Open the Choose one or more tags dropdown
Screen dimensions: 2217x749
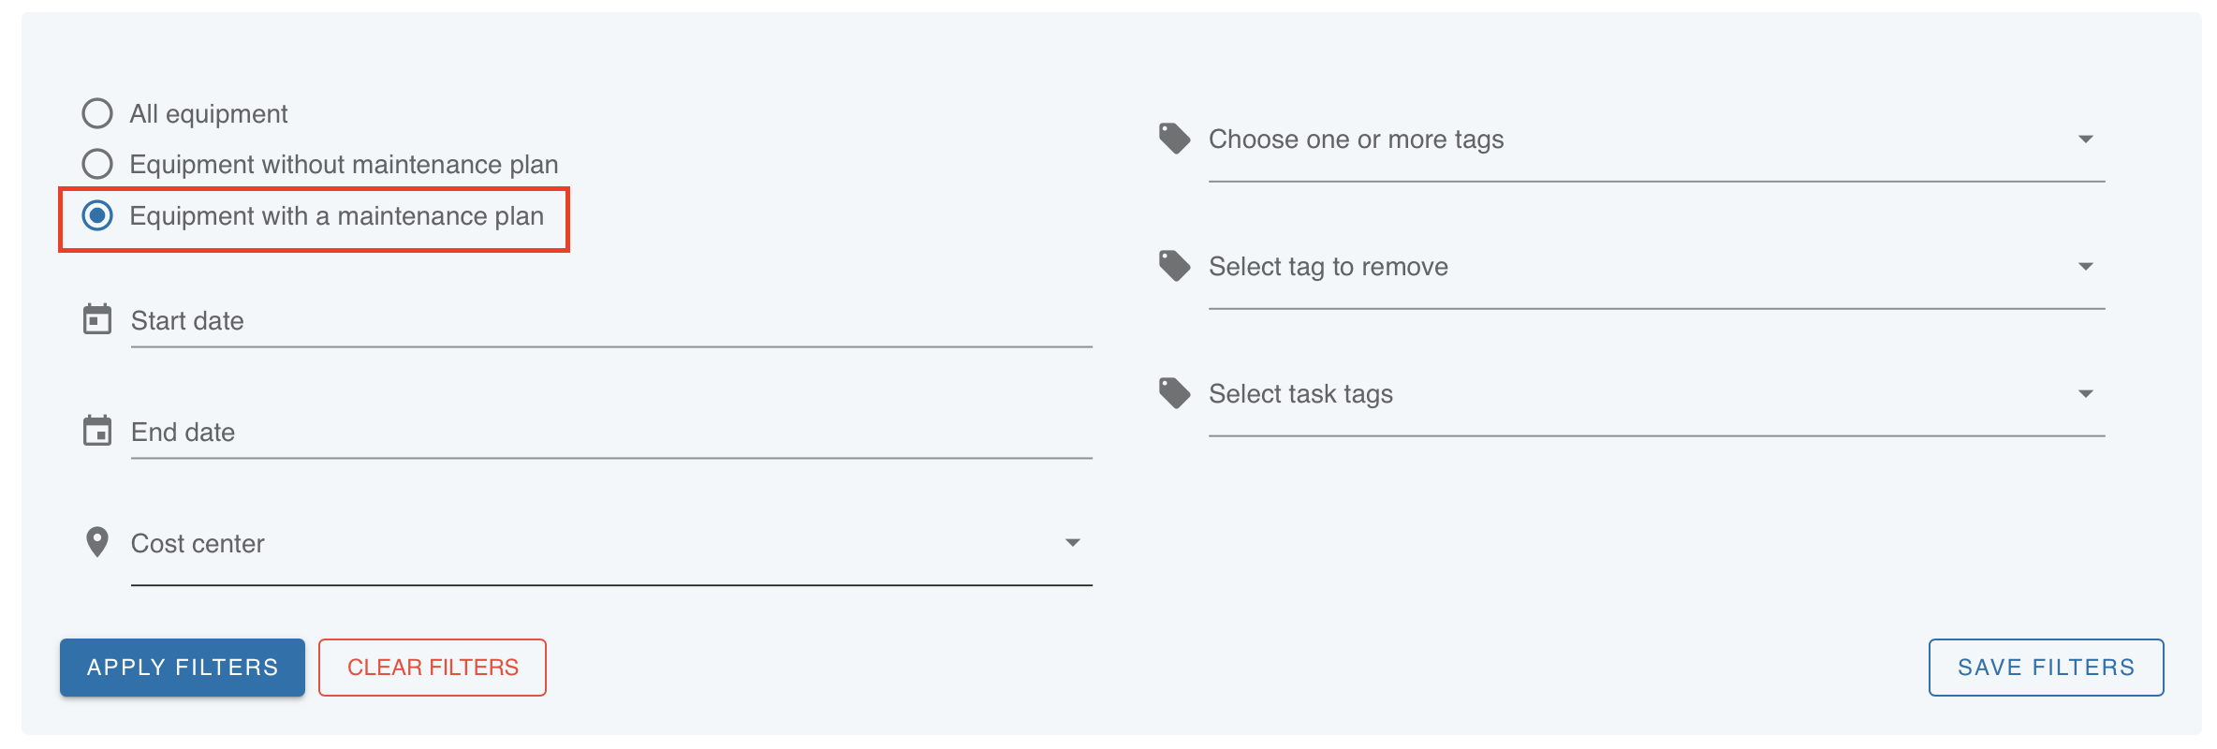click(x=2085, y=140)
